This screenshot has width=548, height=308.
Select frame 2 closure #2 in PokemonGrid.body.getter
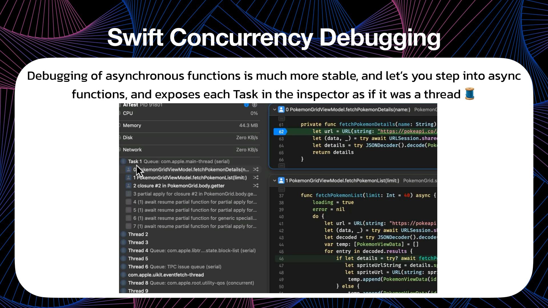point(189,186)
